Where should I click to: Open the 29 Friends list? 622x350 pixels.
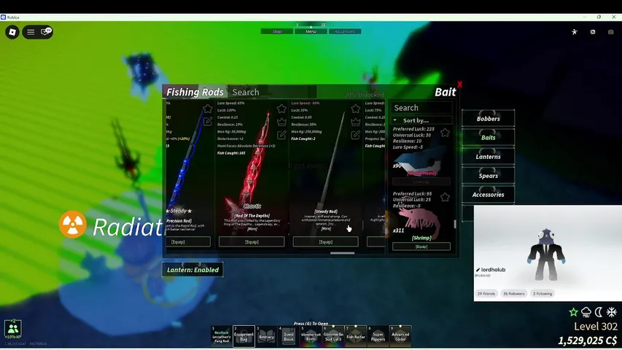click(x=486, y=294)
